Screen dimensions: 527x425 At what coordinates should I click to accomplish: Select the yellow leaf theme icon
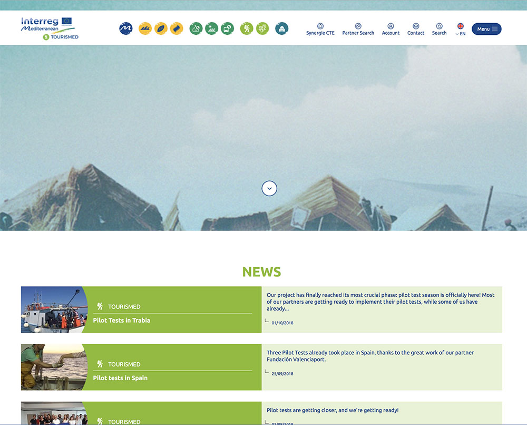point(161,28)
